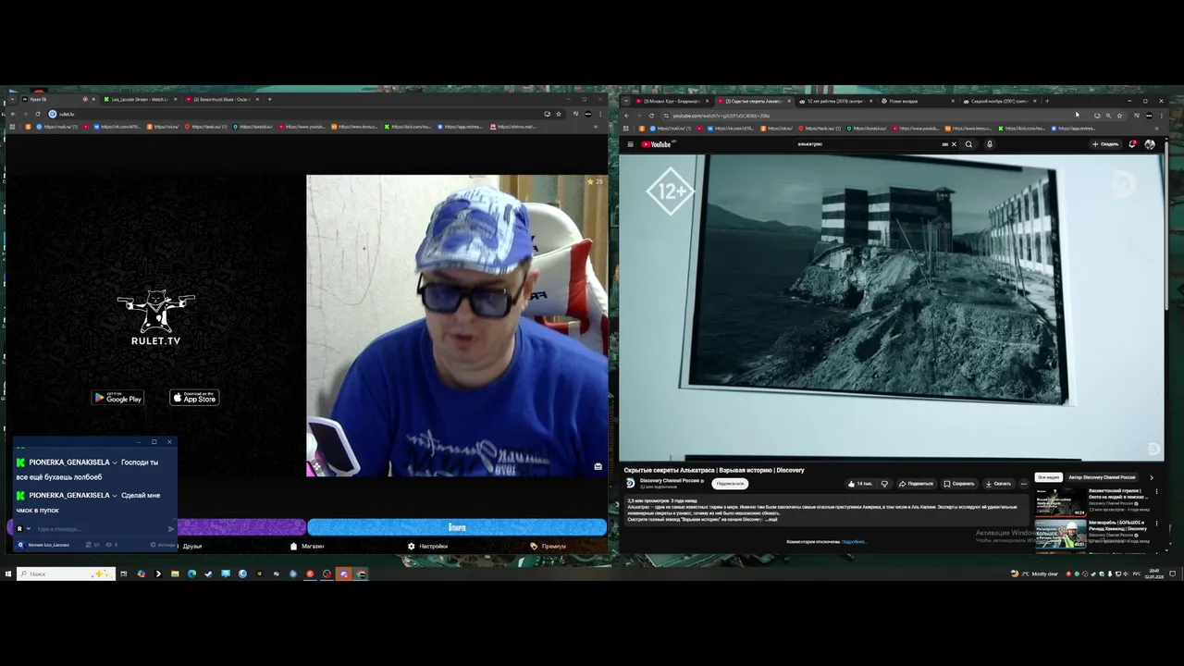Open YouTube Создать menu

(x=1105, y=144)
